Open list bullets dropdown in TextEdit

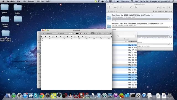click(x=110, y=33)
